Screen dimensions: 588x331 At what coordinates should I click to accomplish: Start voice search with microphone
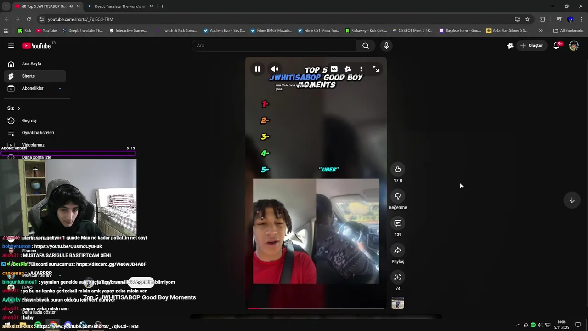386,46
